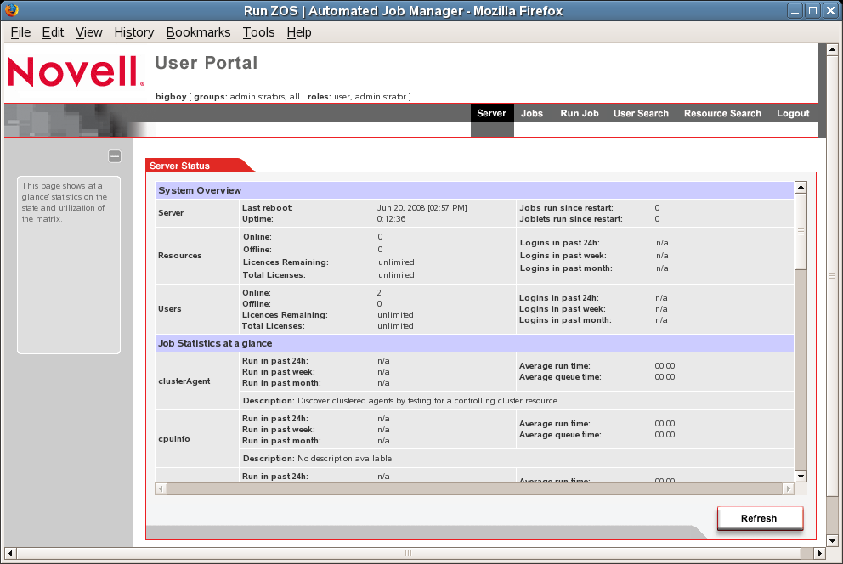Open the Bookmarks menu
Image resolution: width=843 pixels, height=564 pixels.
198,32
